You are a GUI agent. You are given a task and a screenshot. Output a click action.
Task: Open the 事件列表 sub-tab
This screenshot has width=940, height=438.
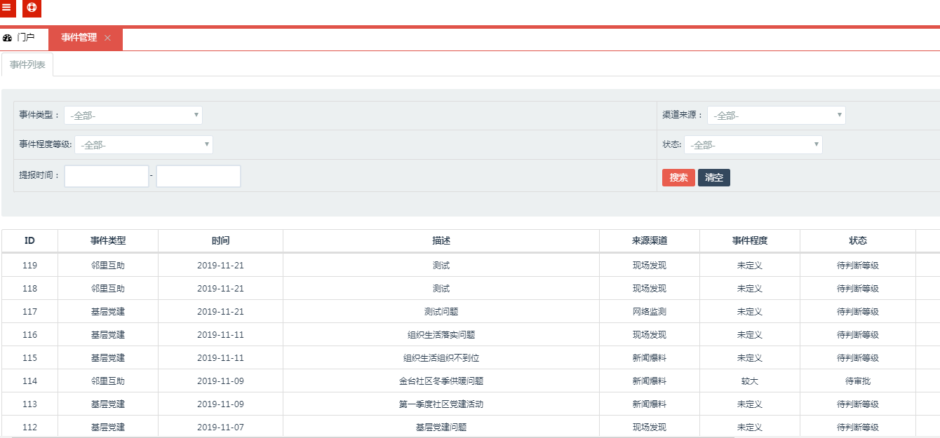pyautogui.click(x=27, y=64)
